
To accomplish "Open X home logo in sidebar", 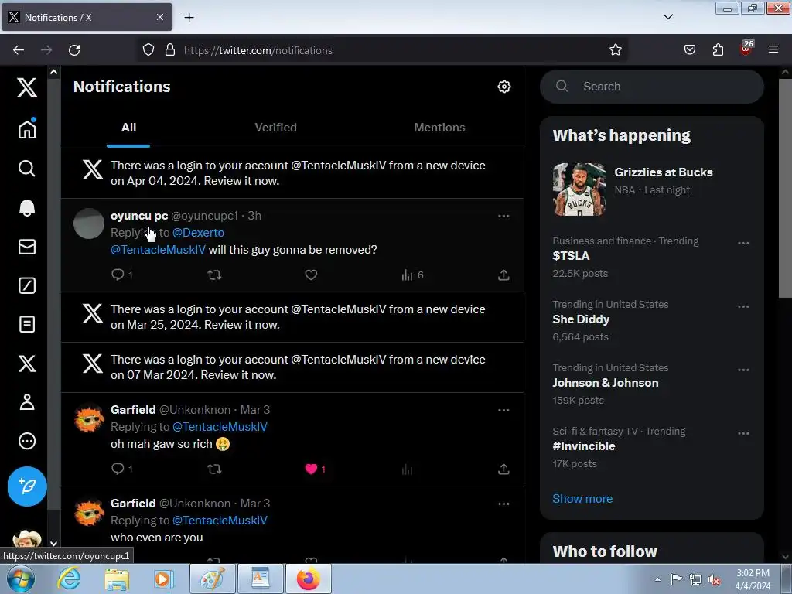I will pyautogui.click(x=27, y=87).
